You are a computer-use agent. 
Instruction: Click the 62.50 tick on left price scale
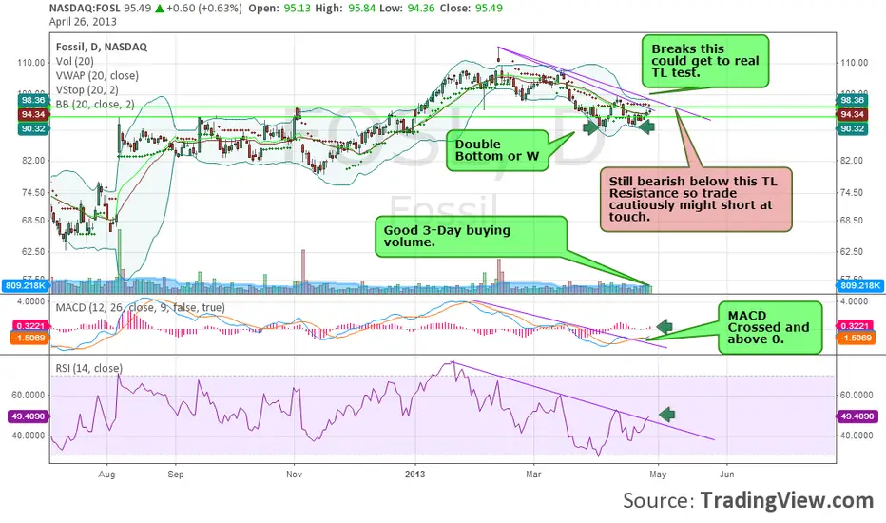coord(33,252)
